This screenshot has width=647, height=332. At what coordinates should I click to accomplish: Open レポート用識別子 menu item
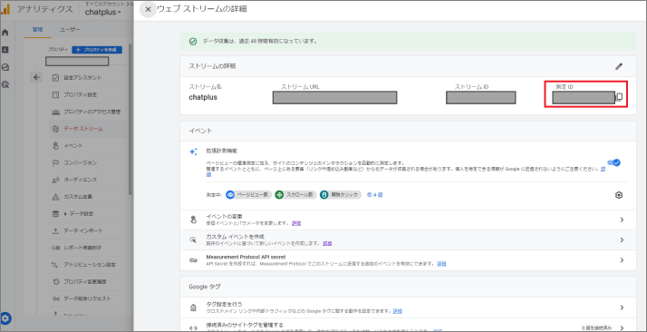87,248
